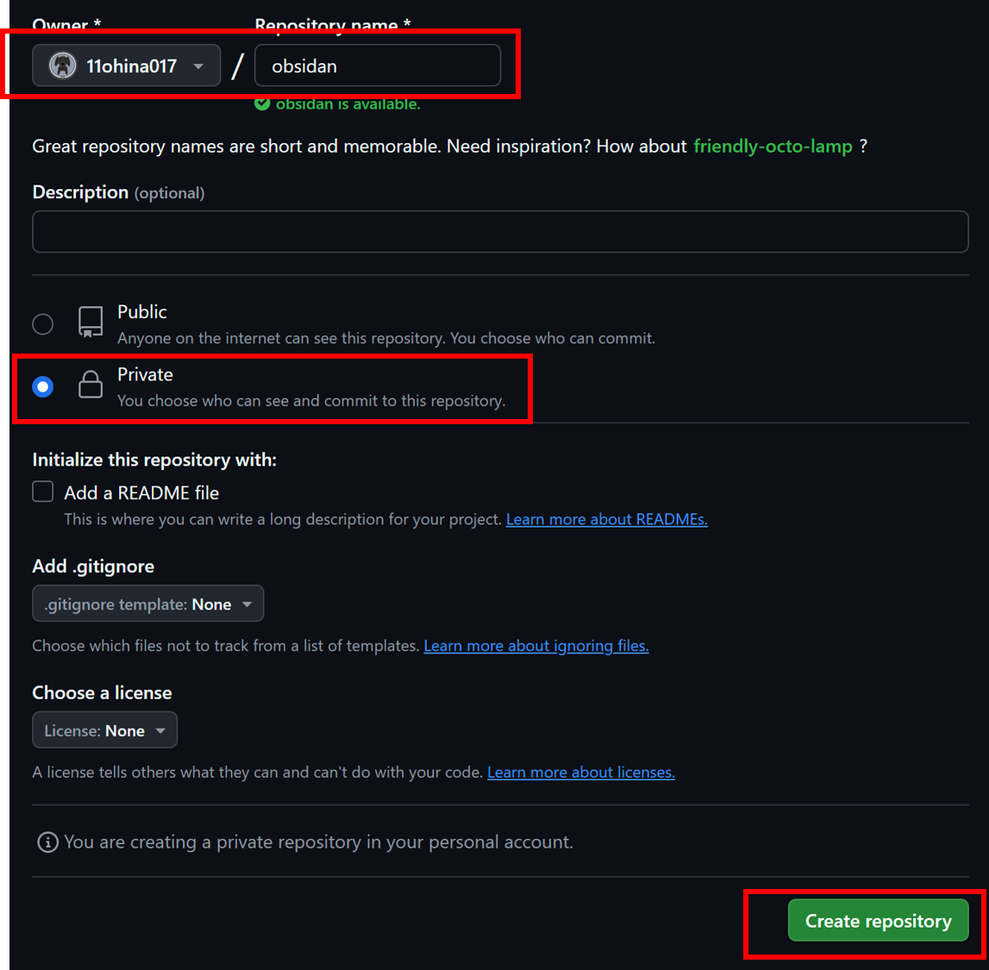Screen dimensions: 989x970
Task: Open the License None dropdown
Action: pyautogui.click(x=104, y=730)
